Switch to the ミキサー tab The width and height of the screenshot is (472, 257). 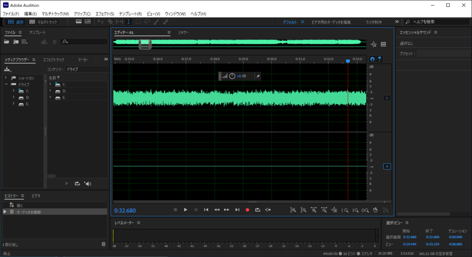tap(184, 32)
